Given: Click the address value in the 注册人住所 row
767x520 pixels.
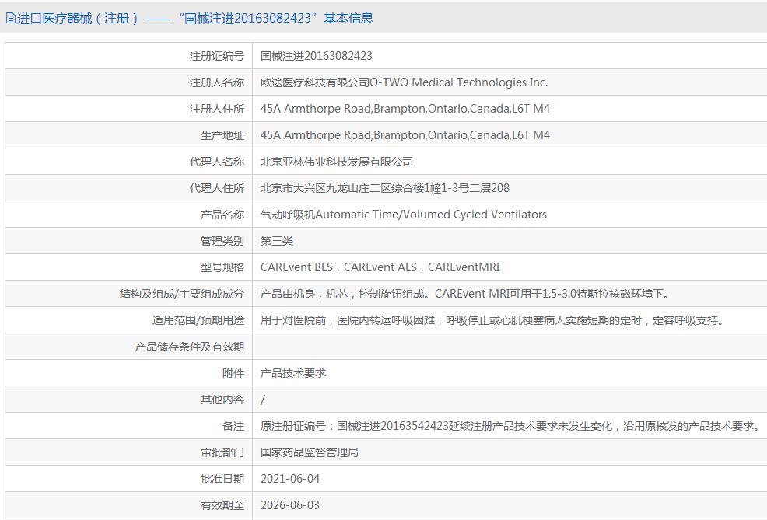Looking at the screenshot, I should coord(405,109).
